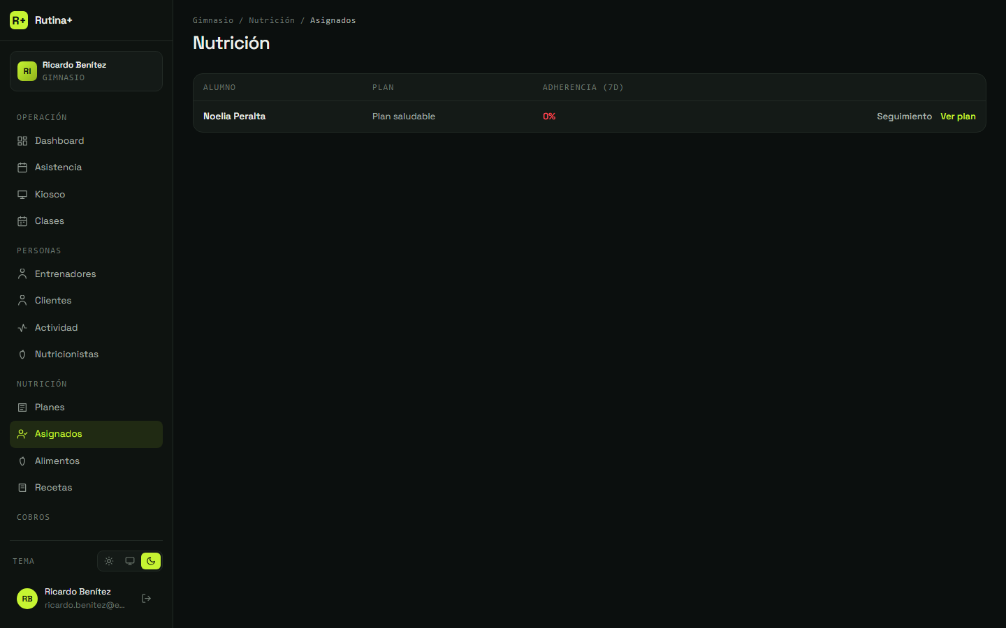Click the logout icon
The image size is (1006, 628).
147,599
